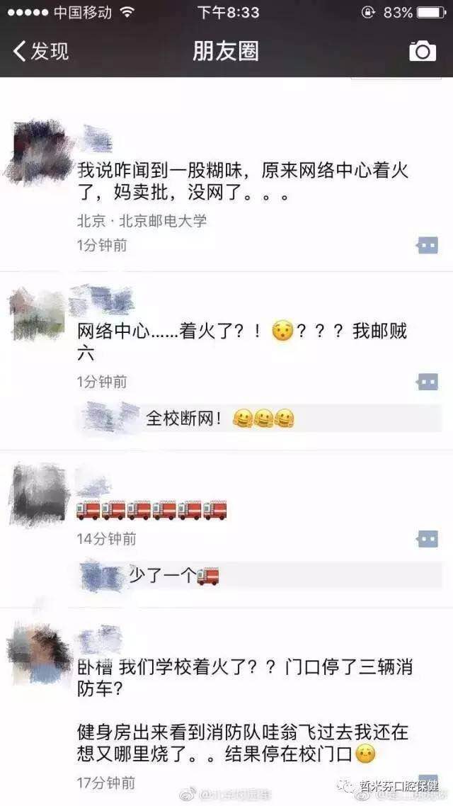453x806 pixels.
Task: Open the camera to post a moment
Action: pyautogui.click(x=422, y=52)
